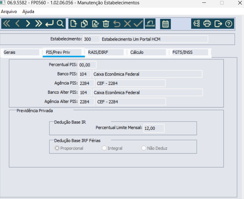
Task: Click the Banco Alter PIS name field
Action: [148, 92]
